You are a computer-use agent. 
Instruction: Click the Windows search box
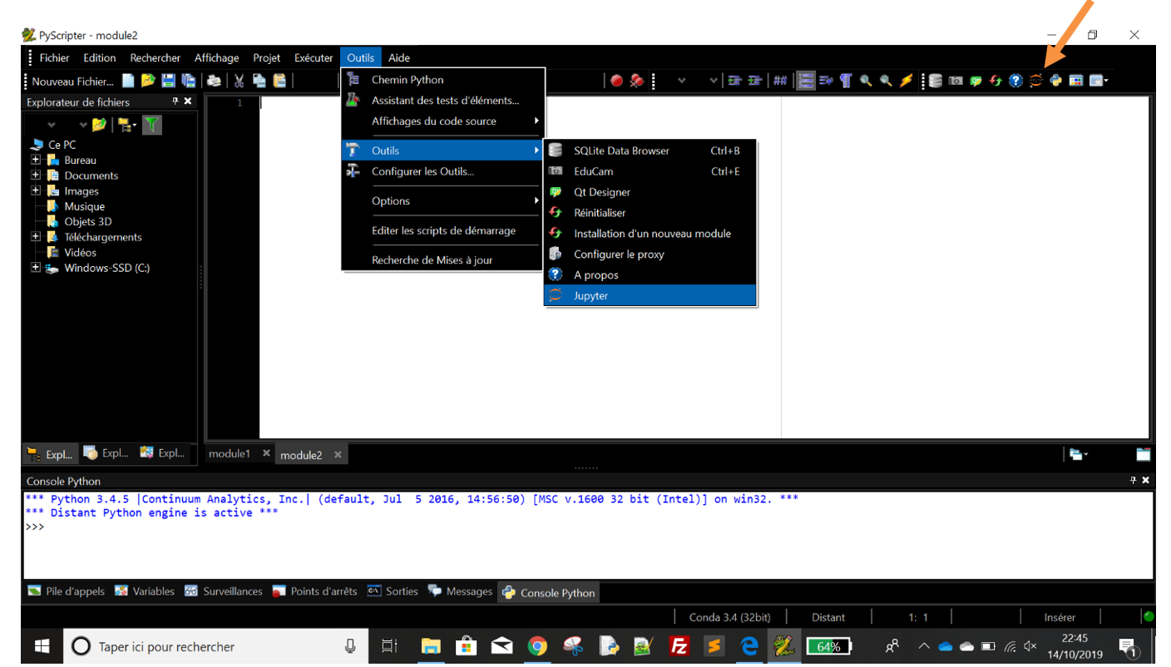(x=216, y=646)
